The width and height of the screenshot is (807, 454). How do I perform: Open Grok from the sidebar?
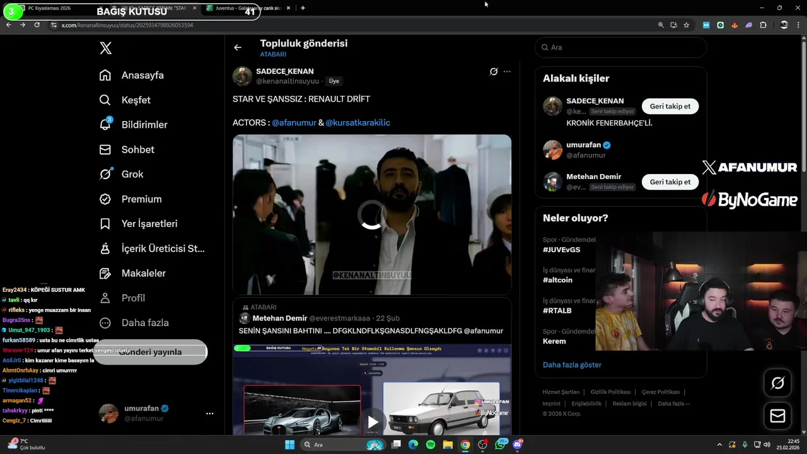pyautogui.click(x=121, y=174)
